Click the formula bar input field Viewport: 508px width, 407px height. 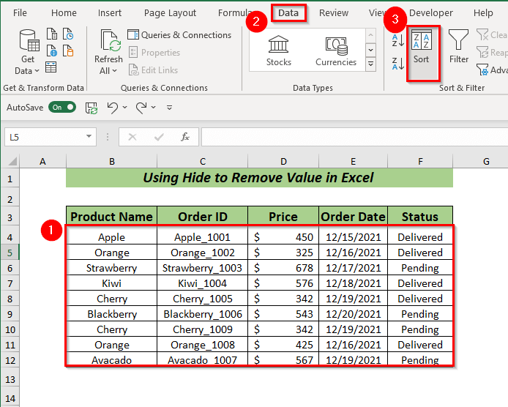[x=351, y=137]
